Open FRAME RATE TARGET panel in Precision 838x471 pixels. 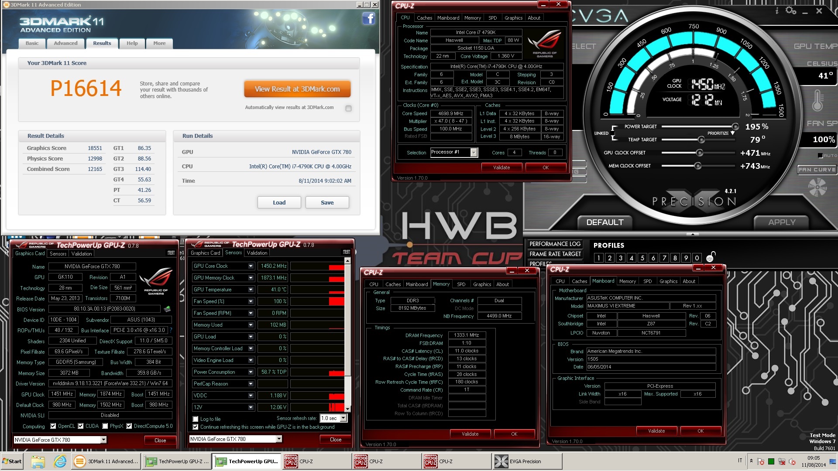pos(555,254)
